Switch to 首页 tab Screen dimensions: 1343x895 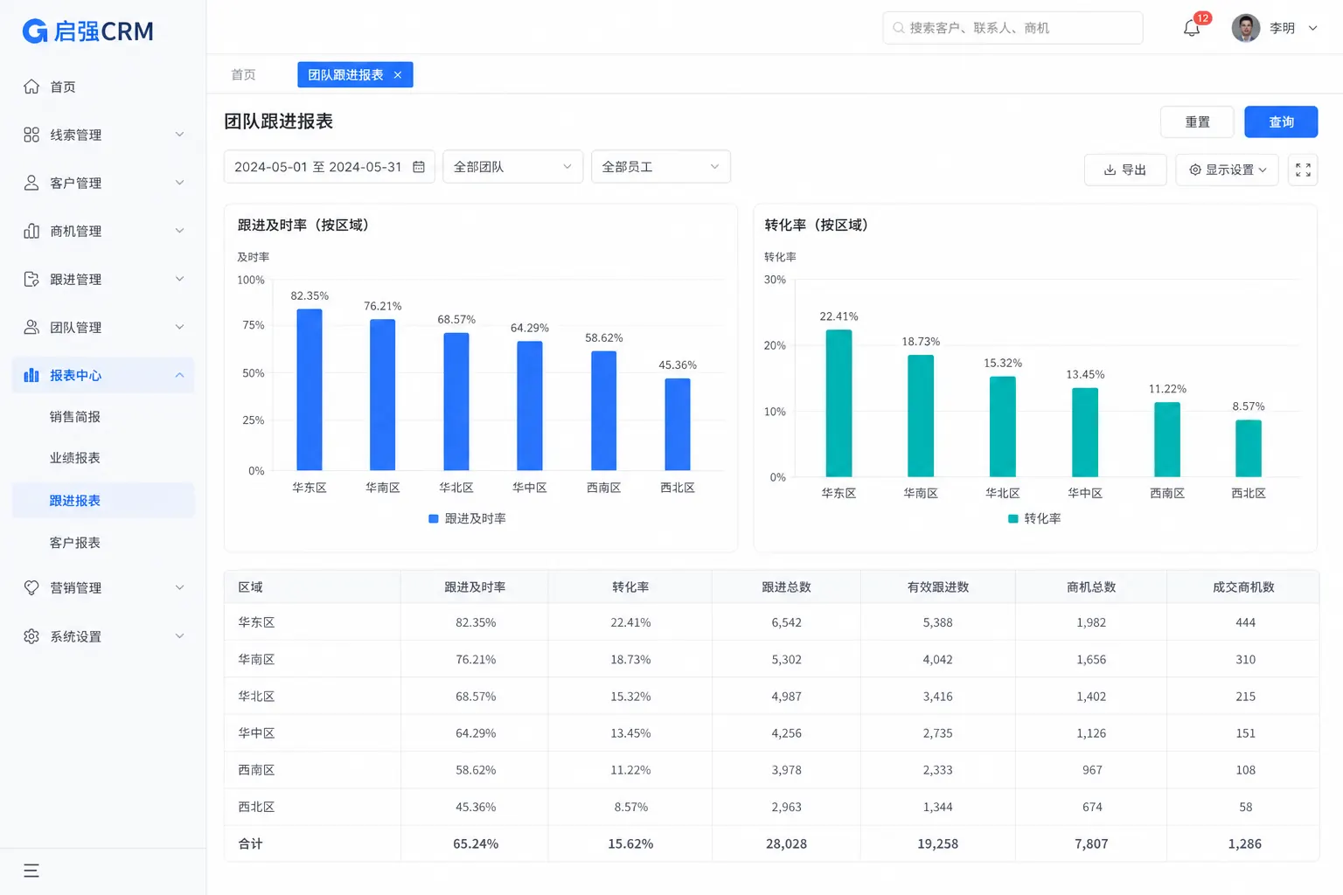point(243,75)
